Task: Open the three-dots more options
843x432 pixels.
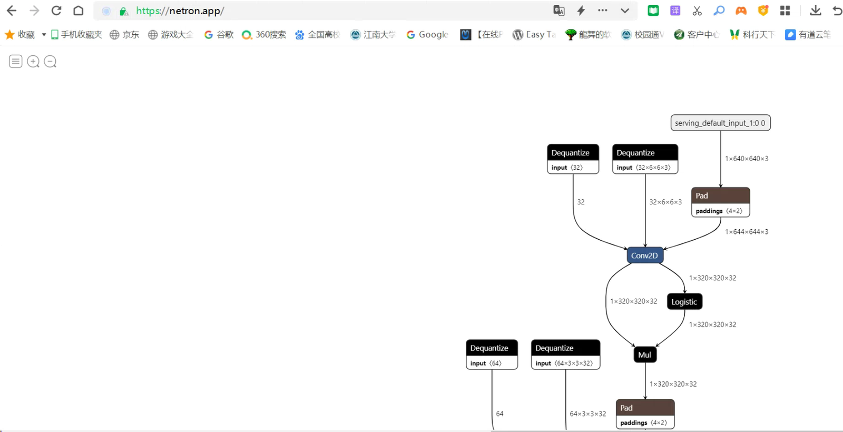Action: coord(603,11)
